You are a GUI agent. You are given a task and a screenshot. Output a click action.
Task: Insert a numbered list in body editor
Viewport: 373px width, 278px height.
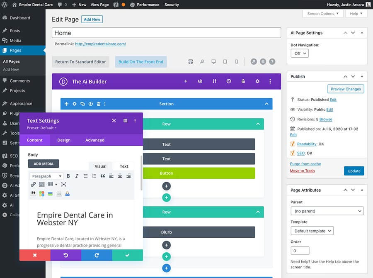tap(94, 176)
